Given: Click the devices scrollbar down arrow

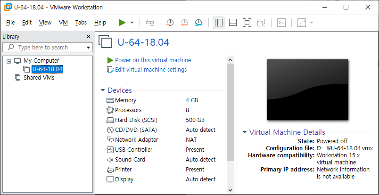Looking at the screenshot, I should (231, 190).
